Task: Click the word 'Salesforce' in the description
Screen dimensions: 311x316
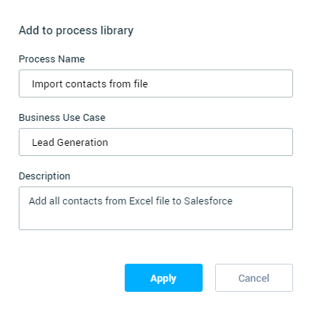Action: click(208, 201)
